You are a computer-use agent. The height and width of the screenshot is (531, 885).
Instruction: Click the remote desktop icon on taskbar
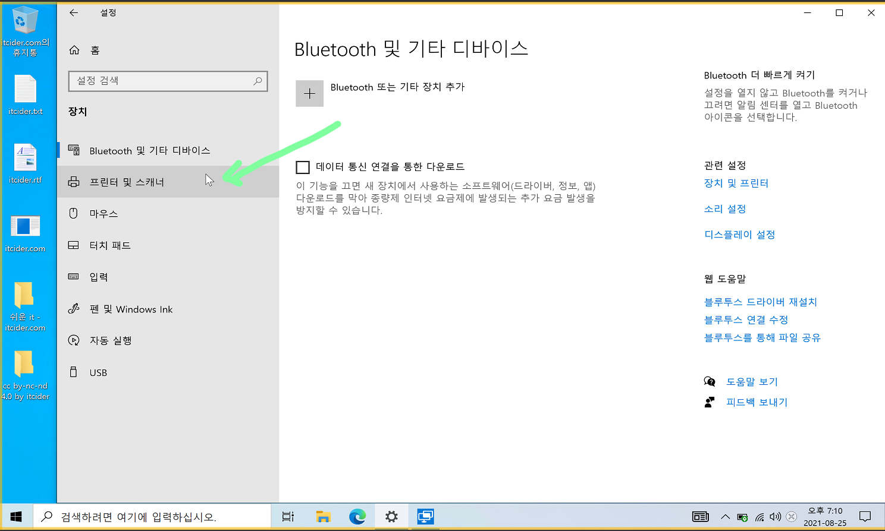[x=425, y=517]
